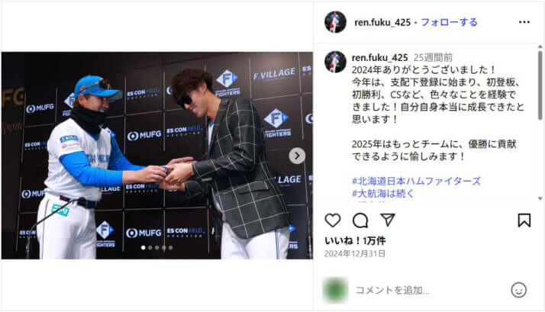Like the post with the heart icon
Viewport: 545px width, 312px height.
tap(333, 220)
